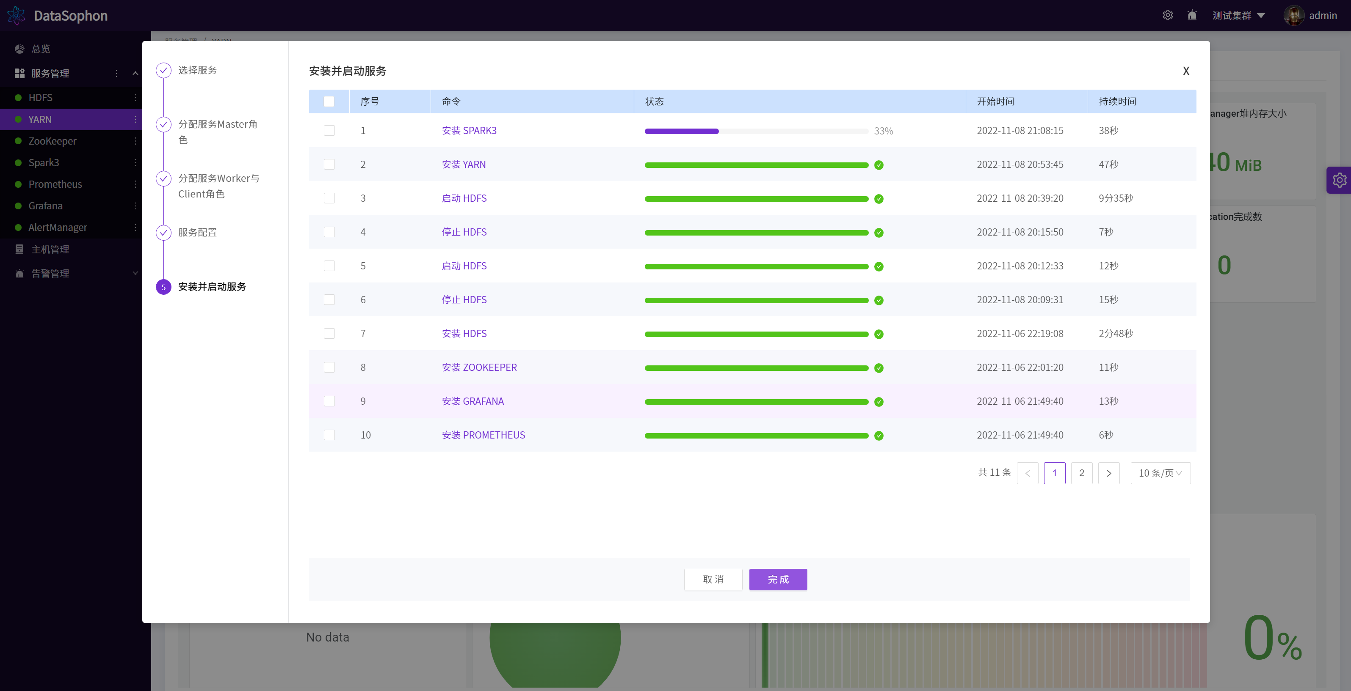Open the 安装 GRAFANA command link
1351x691 pixels.
point(472,401)
